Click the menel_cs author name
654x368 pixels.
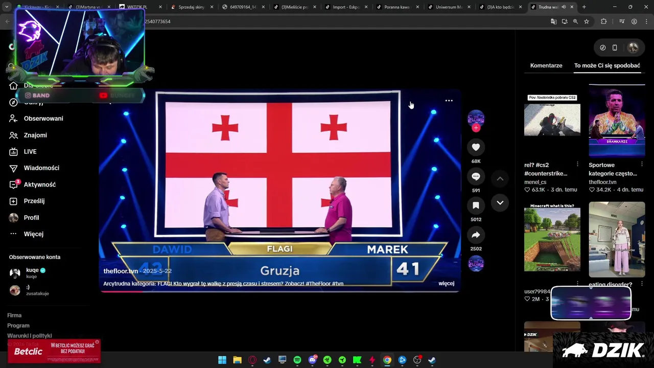(535, 182)
